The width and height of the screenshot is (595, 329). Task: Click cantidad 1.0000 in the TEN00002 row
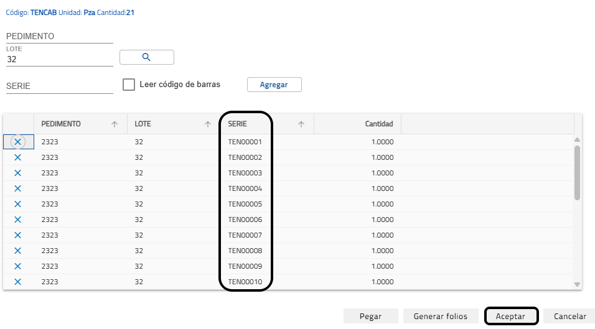383,157
